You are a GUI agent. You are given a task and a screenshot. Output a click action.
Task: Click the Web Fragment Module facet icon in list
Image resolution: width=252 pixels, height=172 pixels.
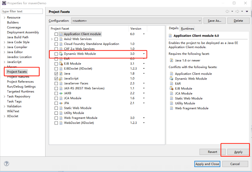click(61, 118)
